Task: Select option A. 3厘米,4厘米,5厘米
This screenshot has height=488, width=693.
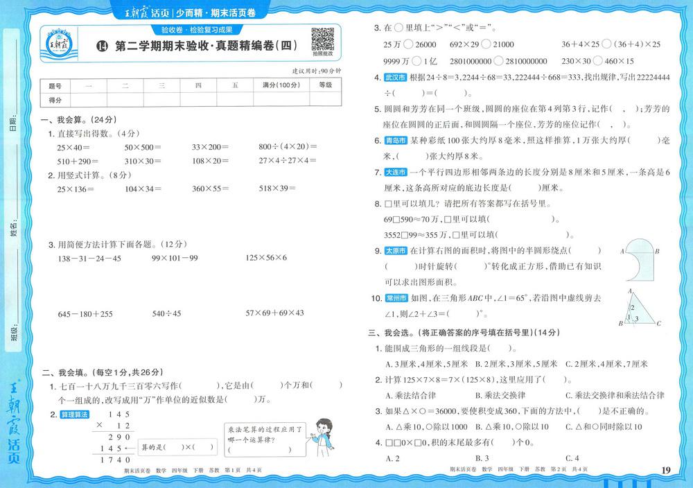Action: (426, 364)
